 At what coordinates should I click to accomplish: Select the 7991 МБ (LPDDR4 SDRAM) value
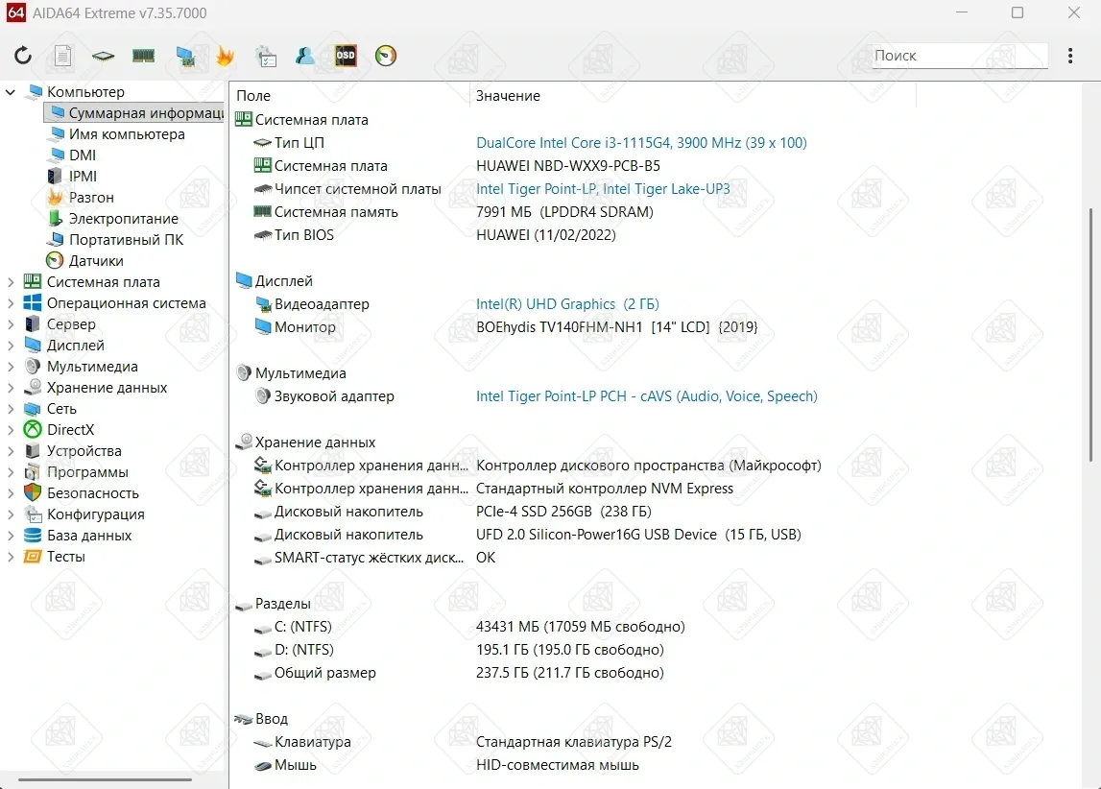564,212
